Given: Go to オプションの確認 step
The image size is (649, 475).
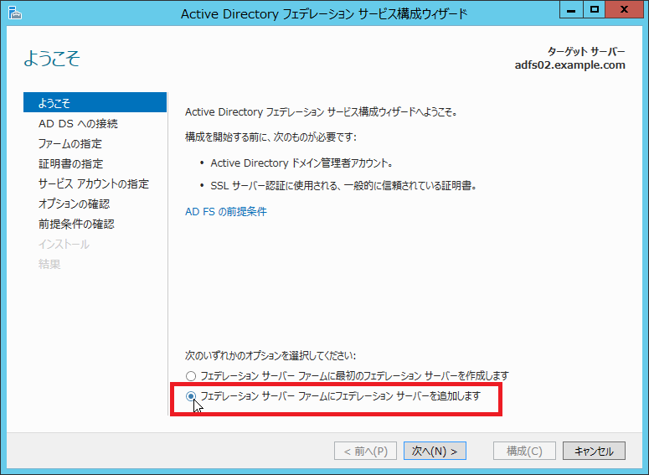Looking at the screenshot, I should tap(74, 204).
